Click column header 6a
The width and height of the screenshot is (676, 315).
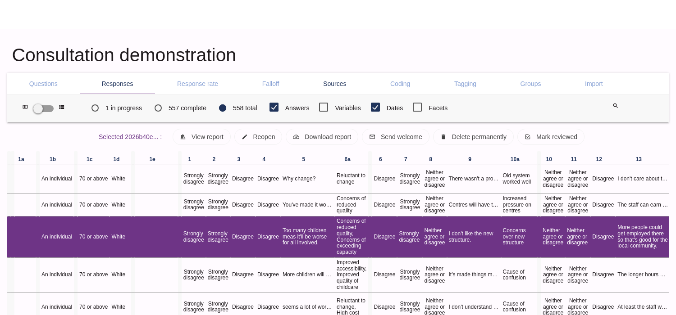(x=347, y=159)
